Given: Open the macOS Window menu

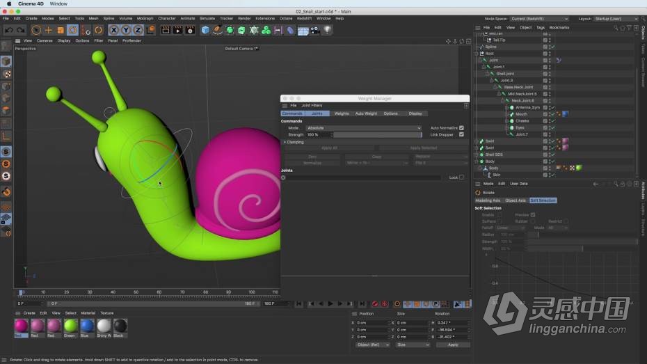Looking at the screenshot, I should click(x=58, y=3).
